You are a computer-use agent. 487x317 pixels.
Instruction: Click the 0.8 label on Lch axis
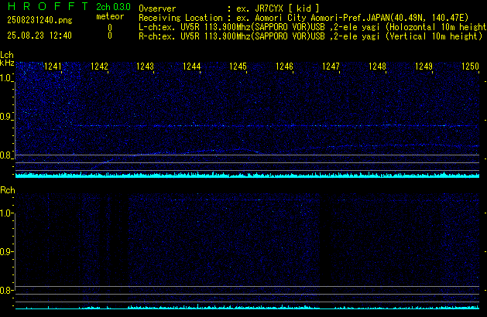(5, 155)
